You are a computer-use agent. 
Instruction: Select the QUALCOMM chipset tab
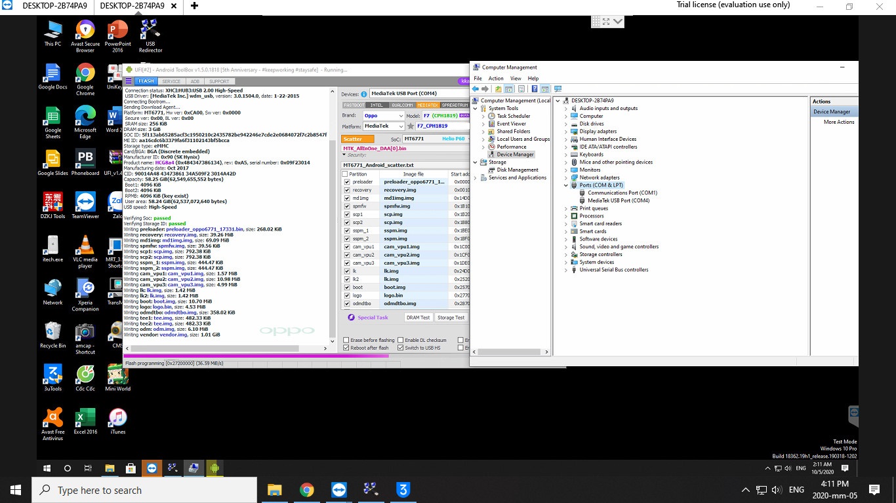click(402, 105)
